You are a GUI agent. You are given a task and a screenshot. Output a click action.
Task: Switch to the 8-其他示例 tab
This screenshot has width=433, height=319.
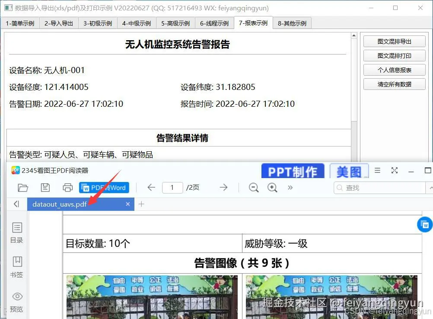click(292, 23)
